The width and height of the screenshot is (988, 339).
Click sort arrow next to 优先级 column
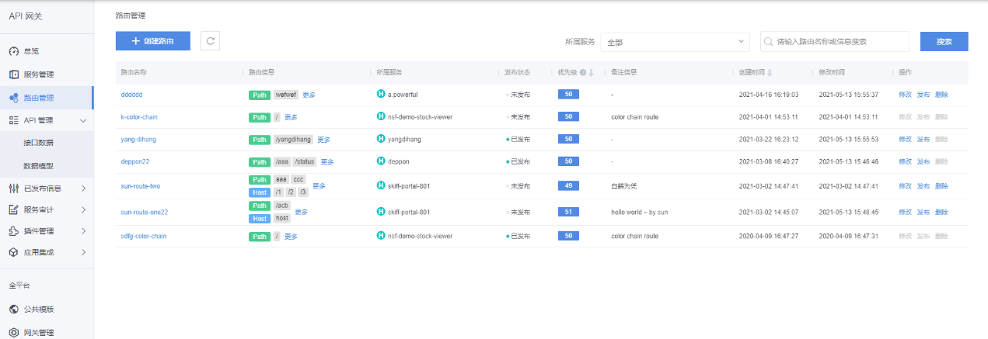coord(591,73)
